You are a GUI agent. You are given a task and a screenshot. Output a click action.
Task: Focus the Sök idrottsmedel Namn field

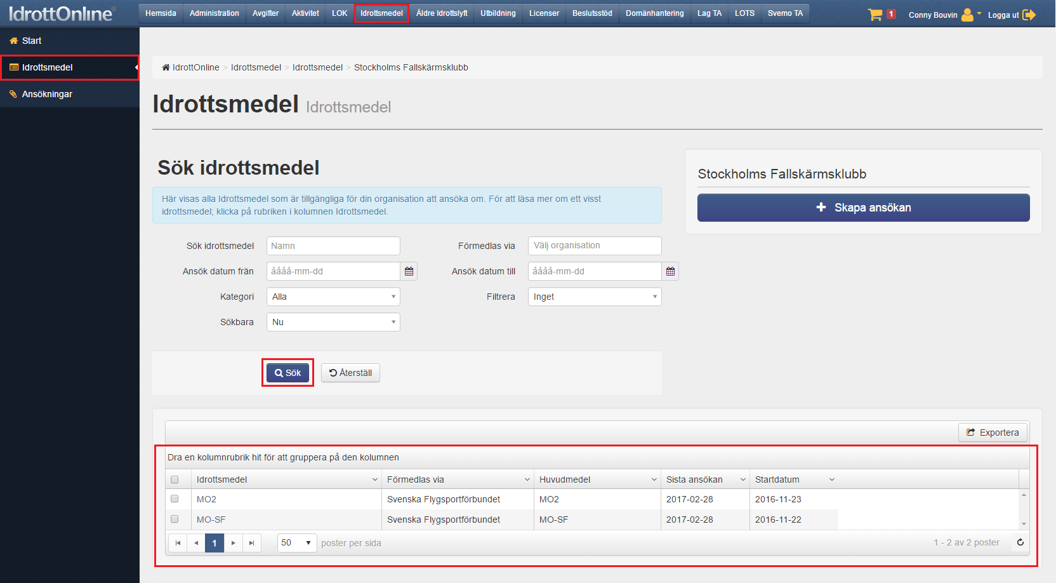tap(333, 246)
